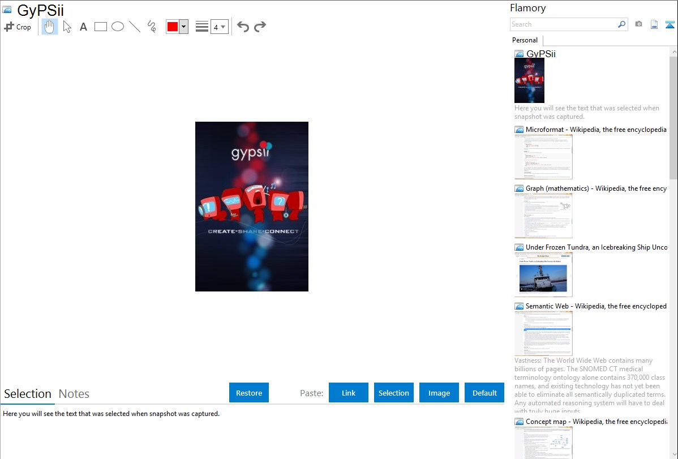Click the Paste Image button
The height and width of the screenshot is (459, 678).
pyautogui.click(x=439, y=393)
